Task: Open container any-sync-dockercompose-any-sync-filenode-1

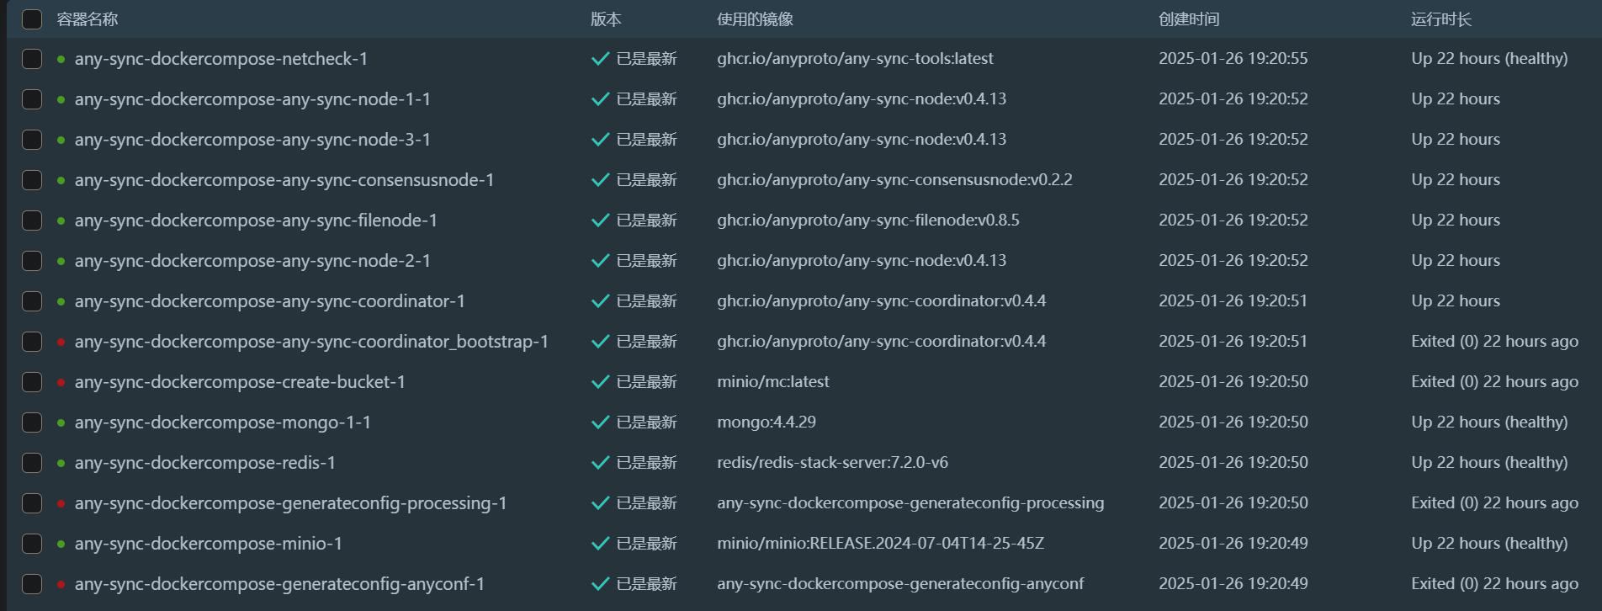Action: click(x=256, y=220)
